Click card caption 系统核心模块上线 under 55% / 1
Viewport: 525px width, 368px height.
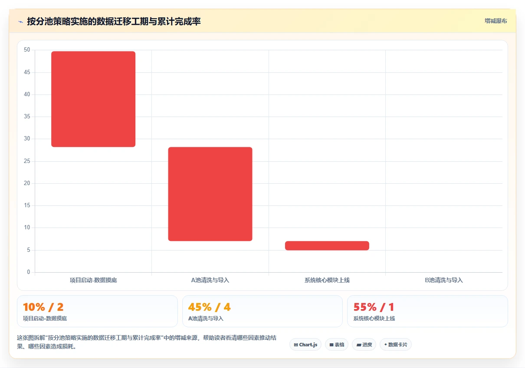374,319
